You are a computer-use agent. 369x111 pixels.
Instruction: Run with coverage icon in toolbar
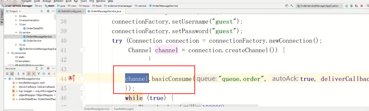tap(356, 6)
